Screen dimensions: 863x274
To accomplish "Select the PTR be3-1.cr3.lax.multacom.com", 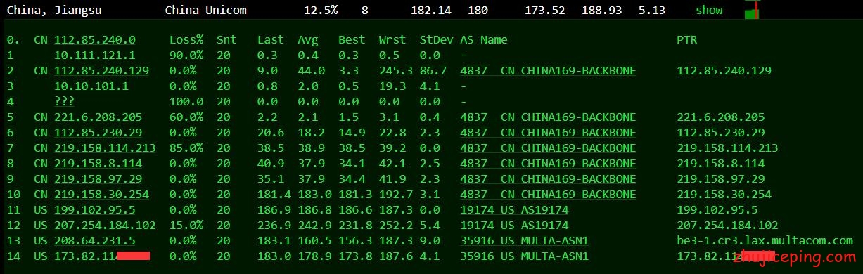I will tap(765, 241).
